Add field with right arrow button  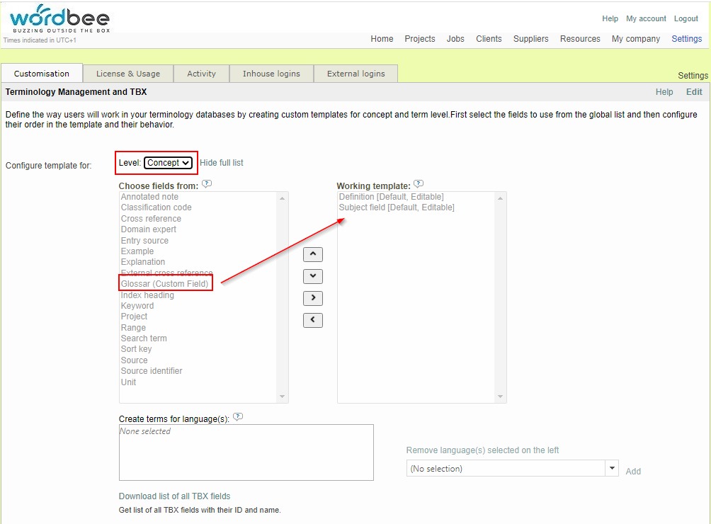click(x=312, y=298)
